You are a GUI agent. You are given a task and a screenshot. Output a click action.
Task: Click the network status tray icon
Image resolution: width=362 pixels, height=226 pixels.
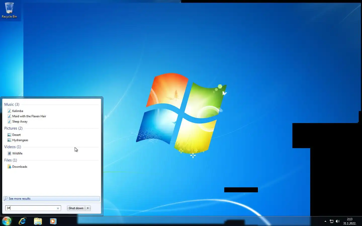pyautogui.click(x=332, y=221)
